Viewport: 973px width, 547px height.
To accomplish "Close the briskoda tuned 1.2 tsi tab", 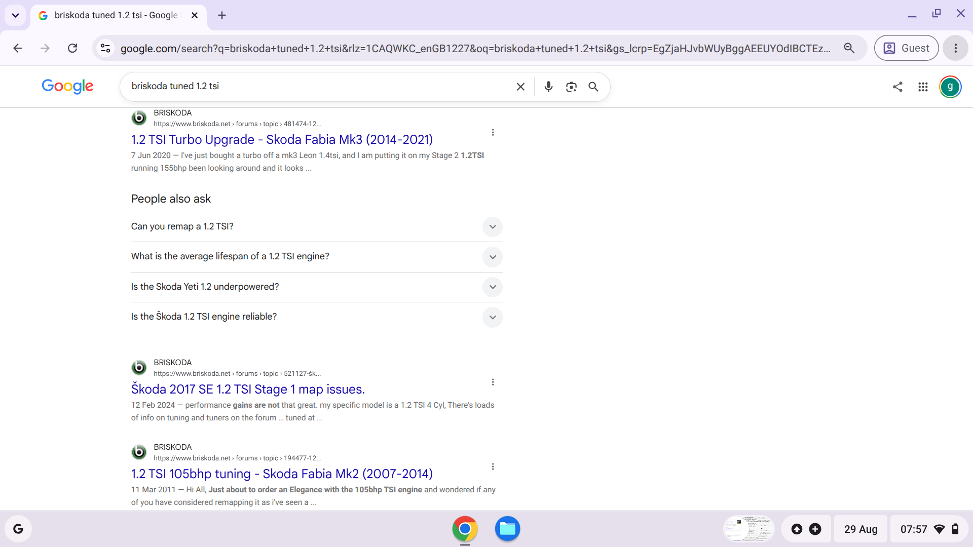I will [x=195, y=15].
